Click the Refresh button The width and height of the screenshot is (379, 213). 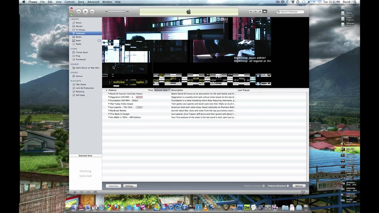pyautogui.click(x=299, y=186)
